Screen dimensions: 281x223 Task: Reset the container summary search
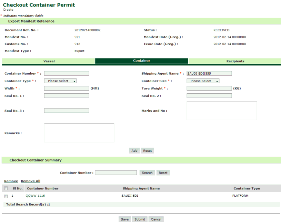click(x=163, y=173)
